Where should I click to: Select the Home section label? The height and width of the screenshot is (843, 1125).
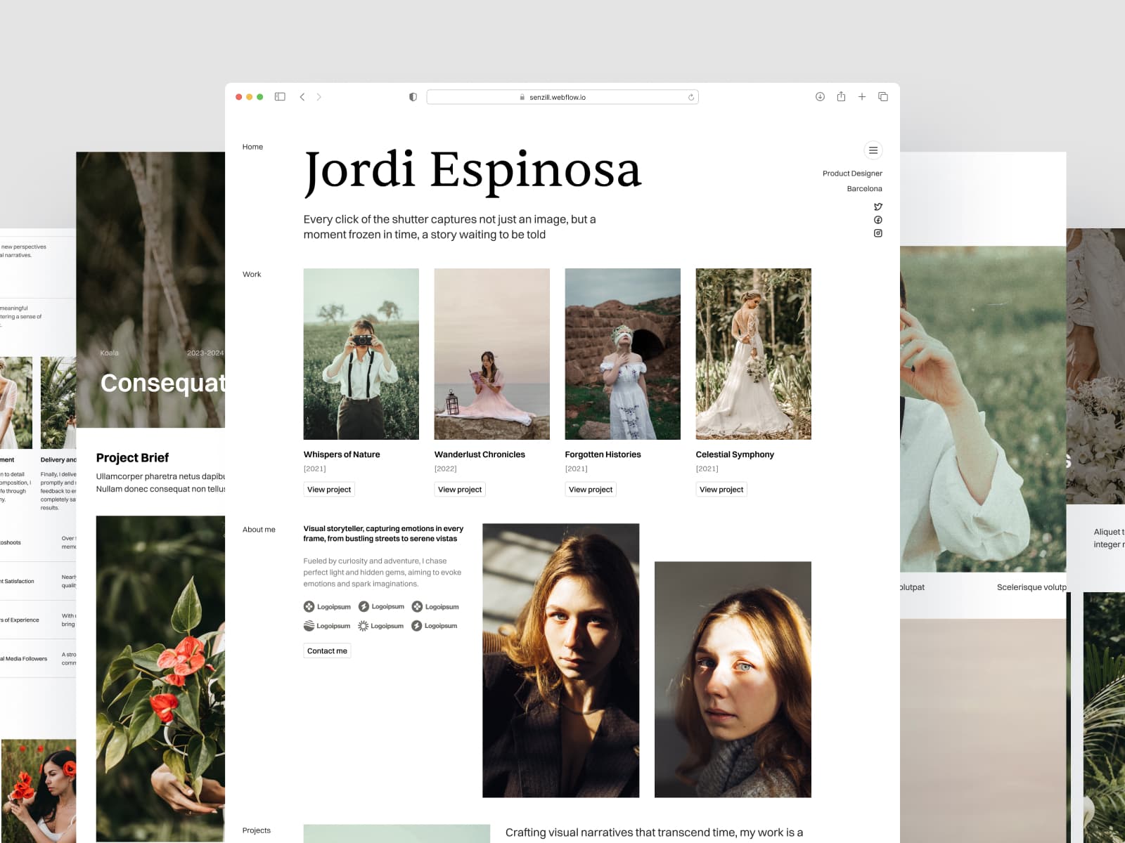point(252,147)
